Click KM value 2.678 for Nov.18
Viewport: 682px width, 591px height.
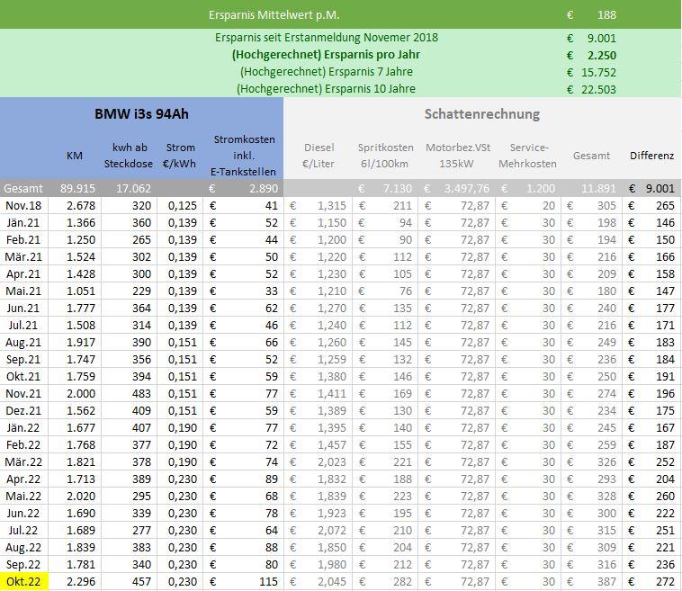tap(81, 205)
